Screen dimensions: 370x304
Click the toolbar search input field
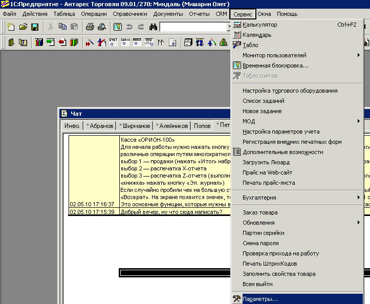[x=193, y=27]
